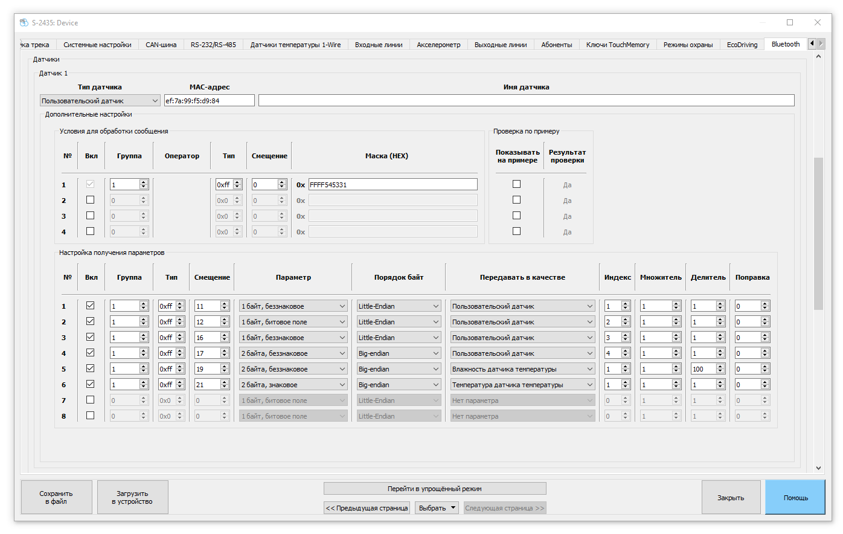Screen dimensions: 843x534
Task: Click the app icon in the title bar
Action: pos(24,22)
